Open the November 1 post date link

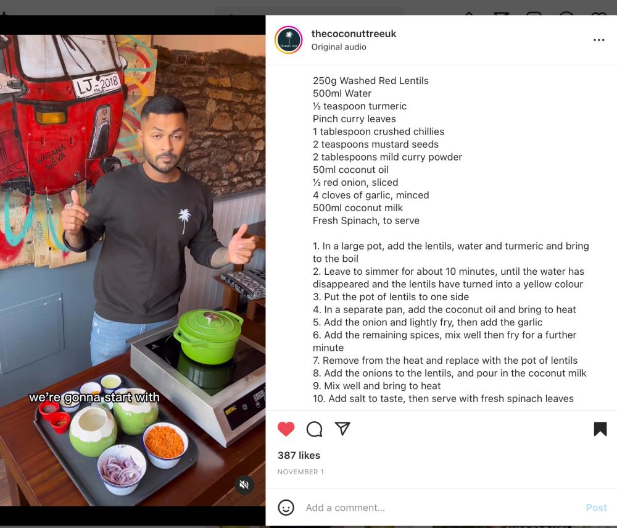click(300, 472)
